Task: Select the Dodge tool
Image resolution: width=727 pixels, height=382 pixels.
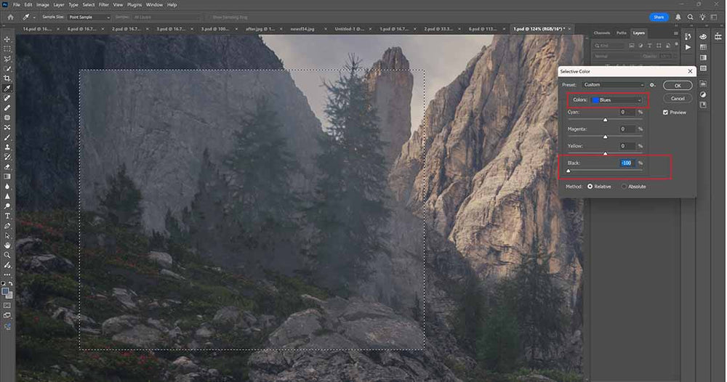Action: click(7, 206)
